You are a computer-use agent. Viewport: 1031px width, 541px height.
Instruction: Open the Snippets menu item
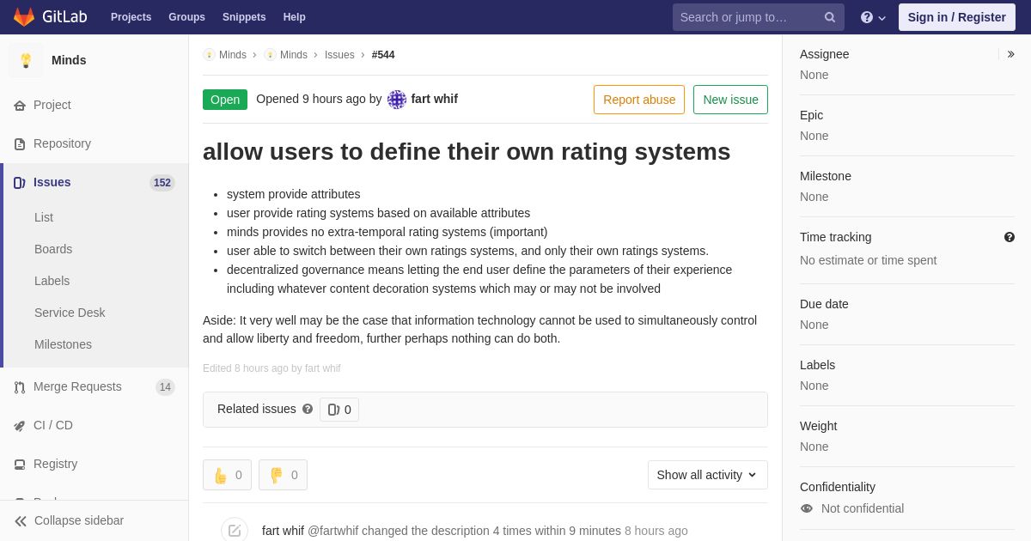coord(244,17)
